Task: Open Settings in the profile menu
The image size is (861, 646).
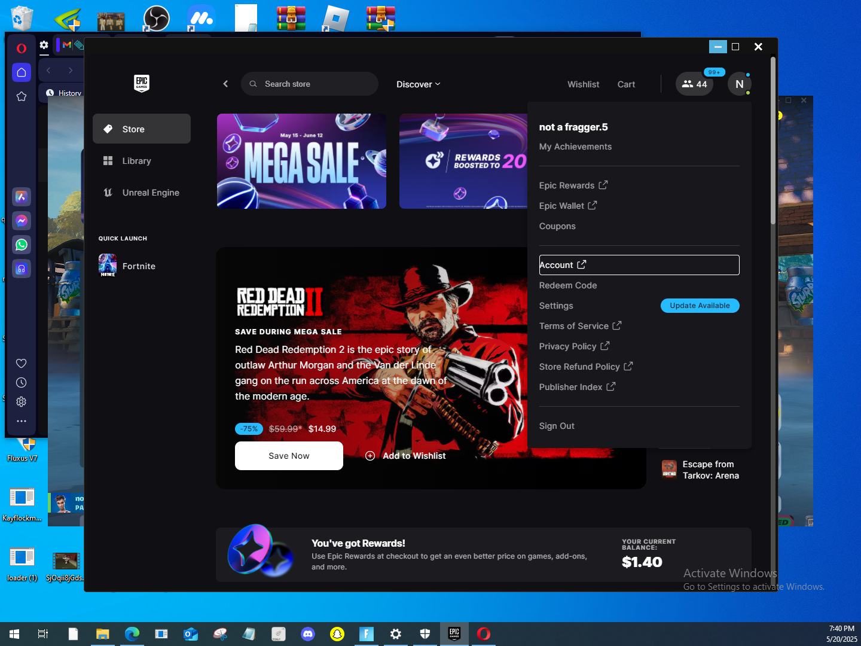Action: tap(556, 306)
